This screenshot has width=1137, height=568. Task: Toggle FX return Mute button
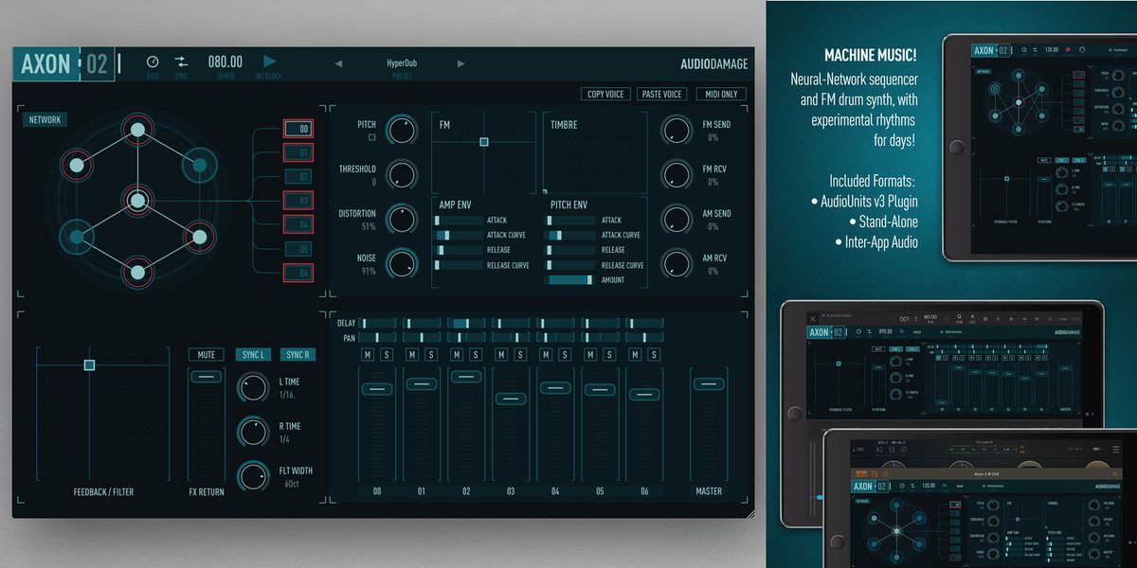[206, 355]
